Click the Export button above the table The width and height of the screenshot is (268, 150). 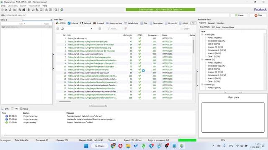185,29
